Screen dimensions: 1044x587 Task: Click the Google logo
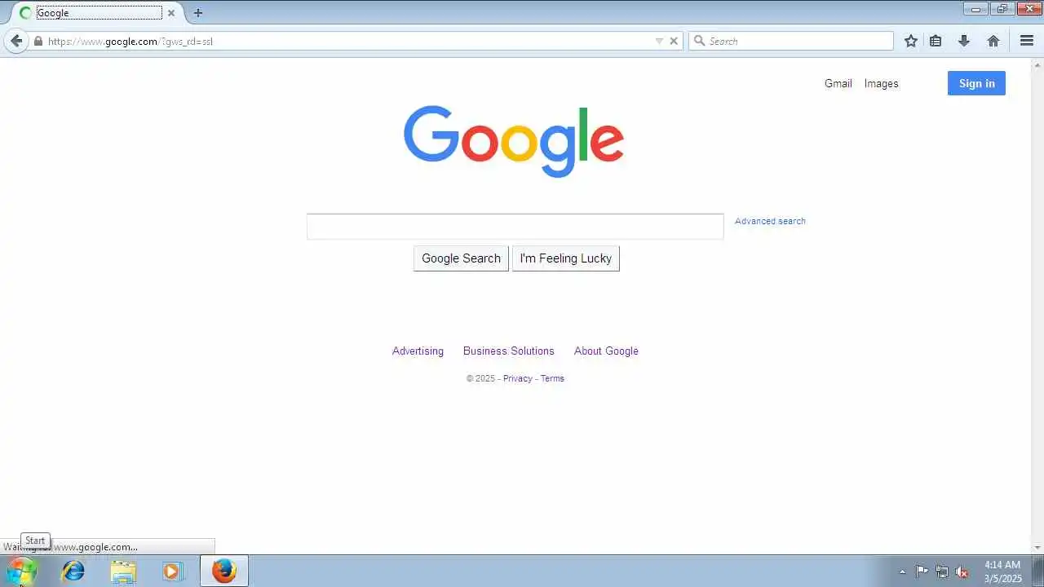(x=514, y=141)
